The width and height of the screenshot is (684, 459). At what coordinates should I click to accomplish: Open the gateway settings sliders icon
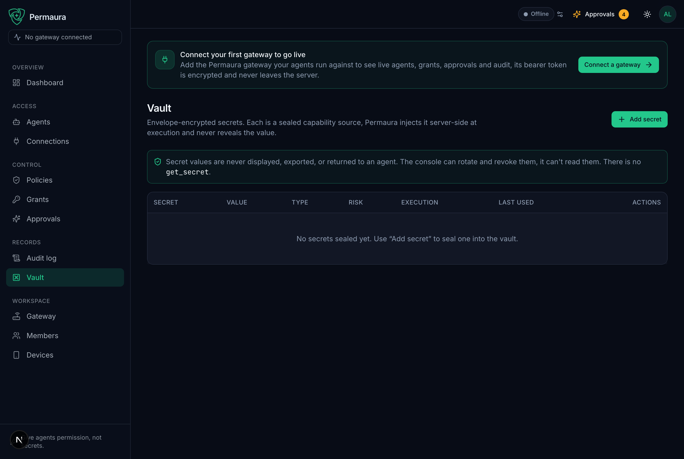[x=560, y=14]
